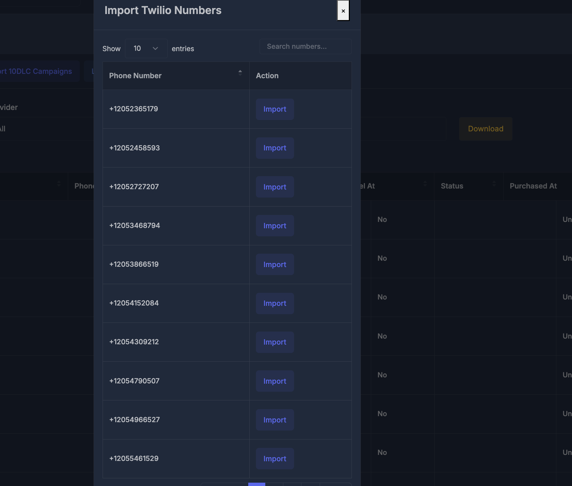Screen dimensions: 572x486
Task: Import number +12054152084
Action: coord(275,303)
